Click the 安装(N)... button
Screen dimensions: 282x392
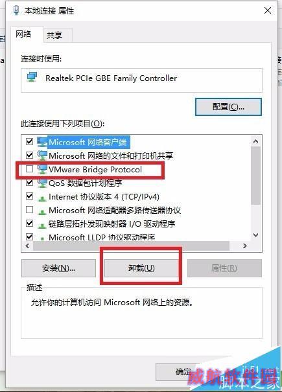point(58,268)
